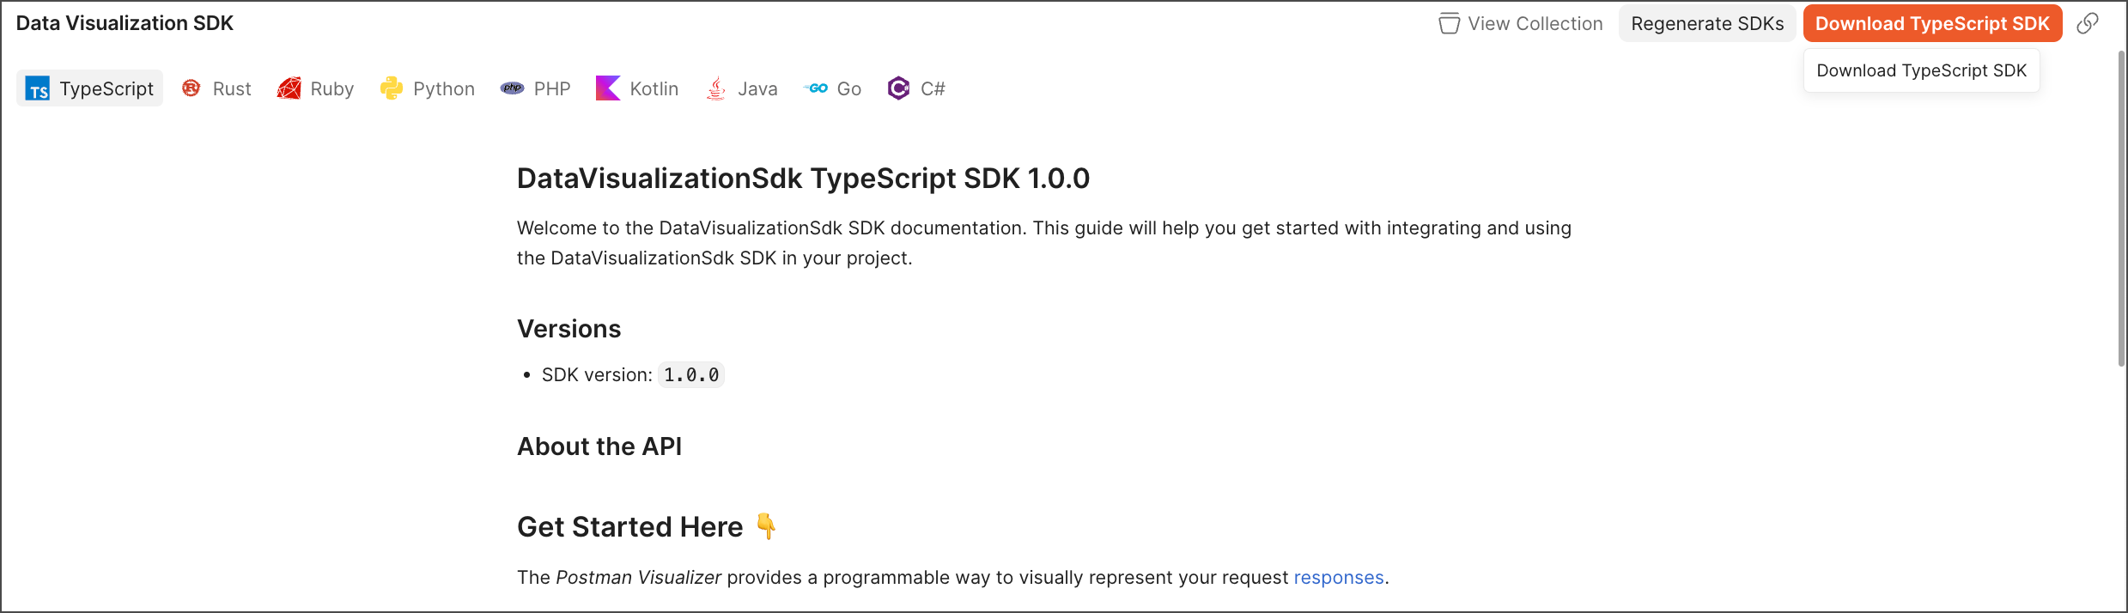The width and height of the screenshot is (2128, 613).
Task: Click the Regenerate SDKs button
Action: [1707, 23]
